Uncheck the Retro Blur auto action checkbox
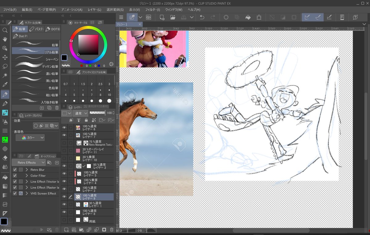Viewport: 370px width, 235px height. [15, 169]
